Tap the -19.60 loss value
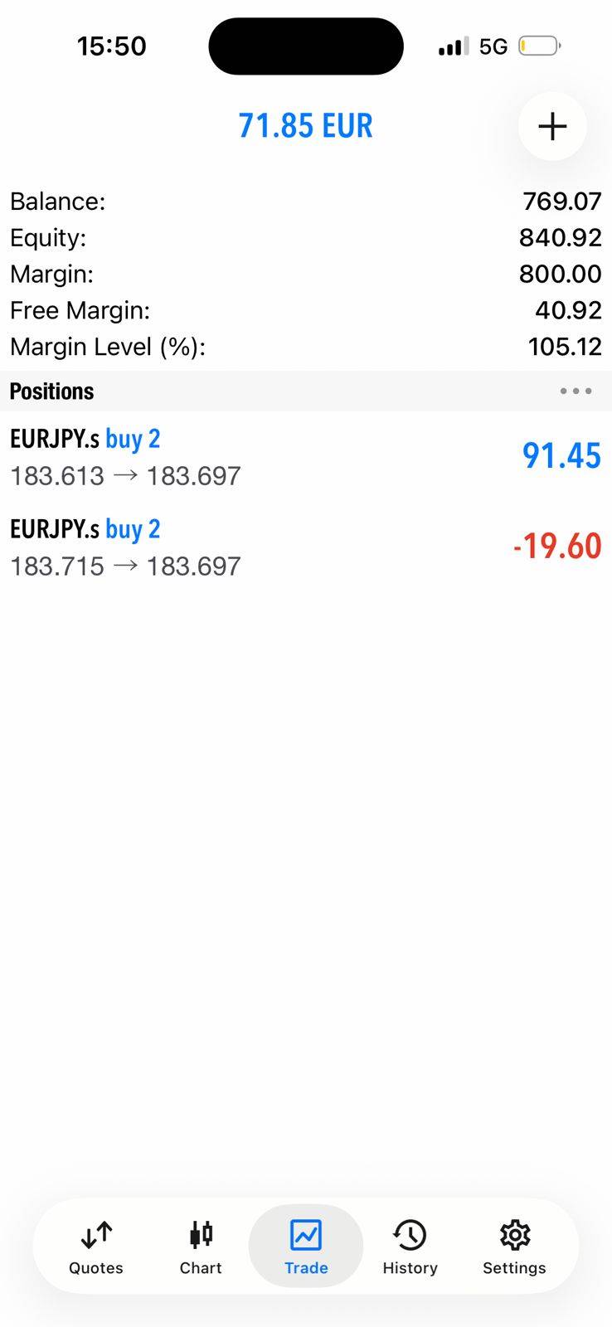 557,547
